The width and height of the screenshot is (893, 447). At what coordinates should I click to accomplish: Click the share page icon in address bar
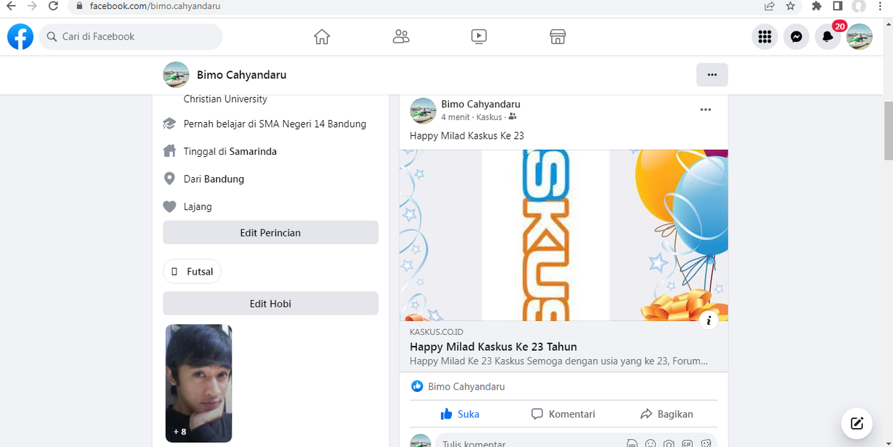[770, 6]
